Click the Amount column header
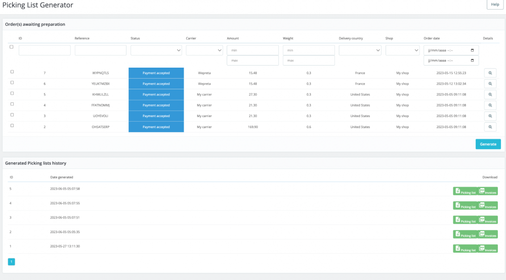 point(233,38)
